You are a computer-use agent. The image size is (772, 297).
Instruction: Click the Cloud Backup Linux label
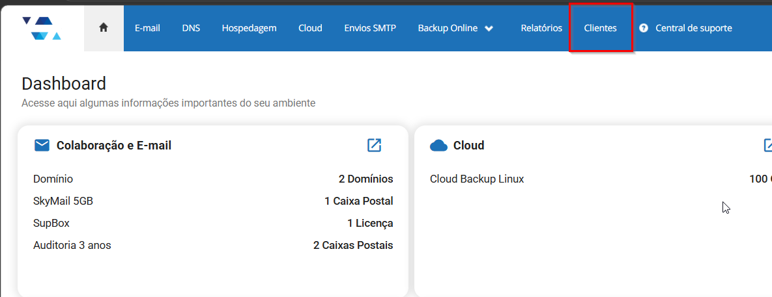tap(477, 179)
